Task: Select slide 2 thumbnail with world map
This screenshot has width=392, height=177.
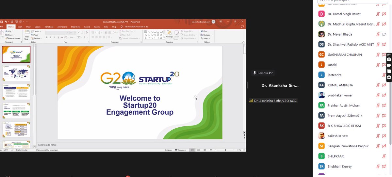Action: click(16, 73)
